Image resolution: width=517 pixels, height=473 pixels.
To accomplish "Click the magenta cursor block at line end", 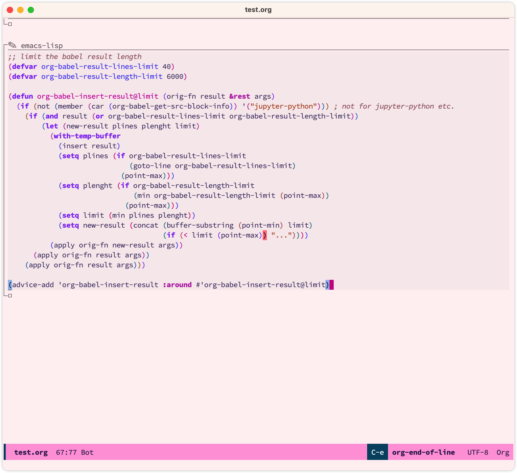I will coord(332,285).
